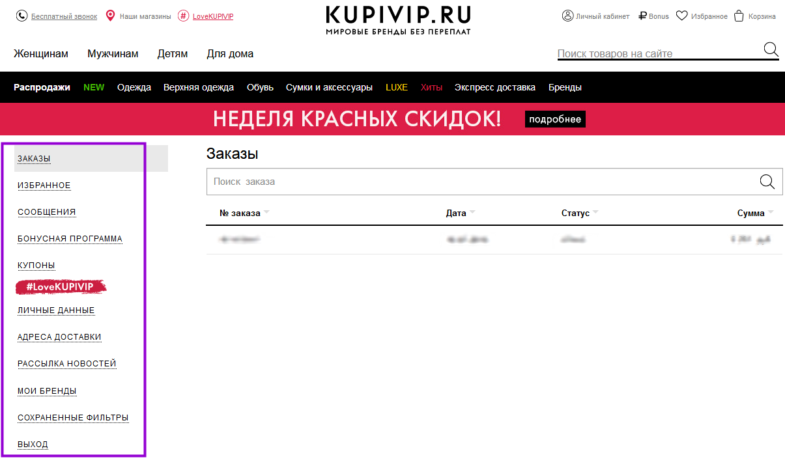Sort orders by the Статус column arrow

[x=595, y=213]
